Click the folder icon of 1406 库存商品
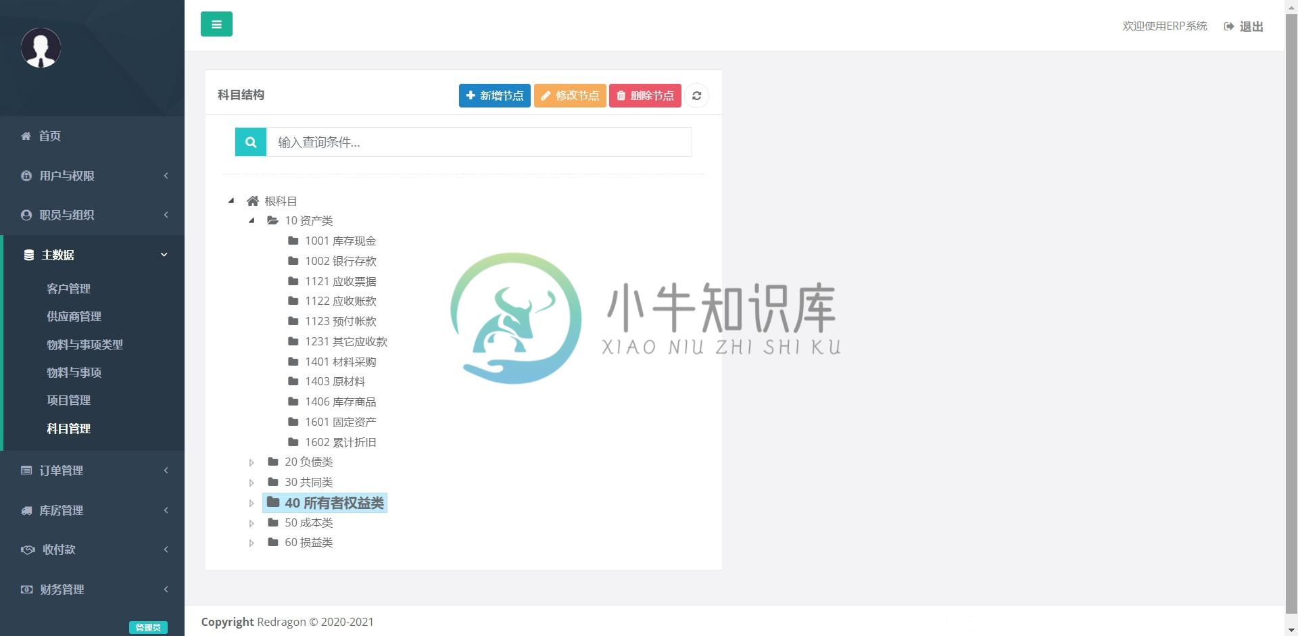Image resolution: width=1298 pixels, height=636 pixels. click(293, 401)
